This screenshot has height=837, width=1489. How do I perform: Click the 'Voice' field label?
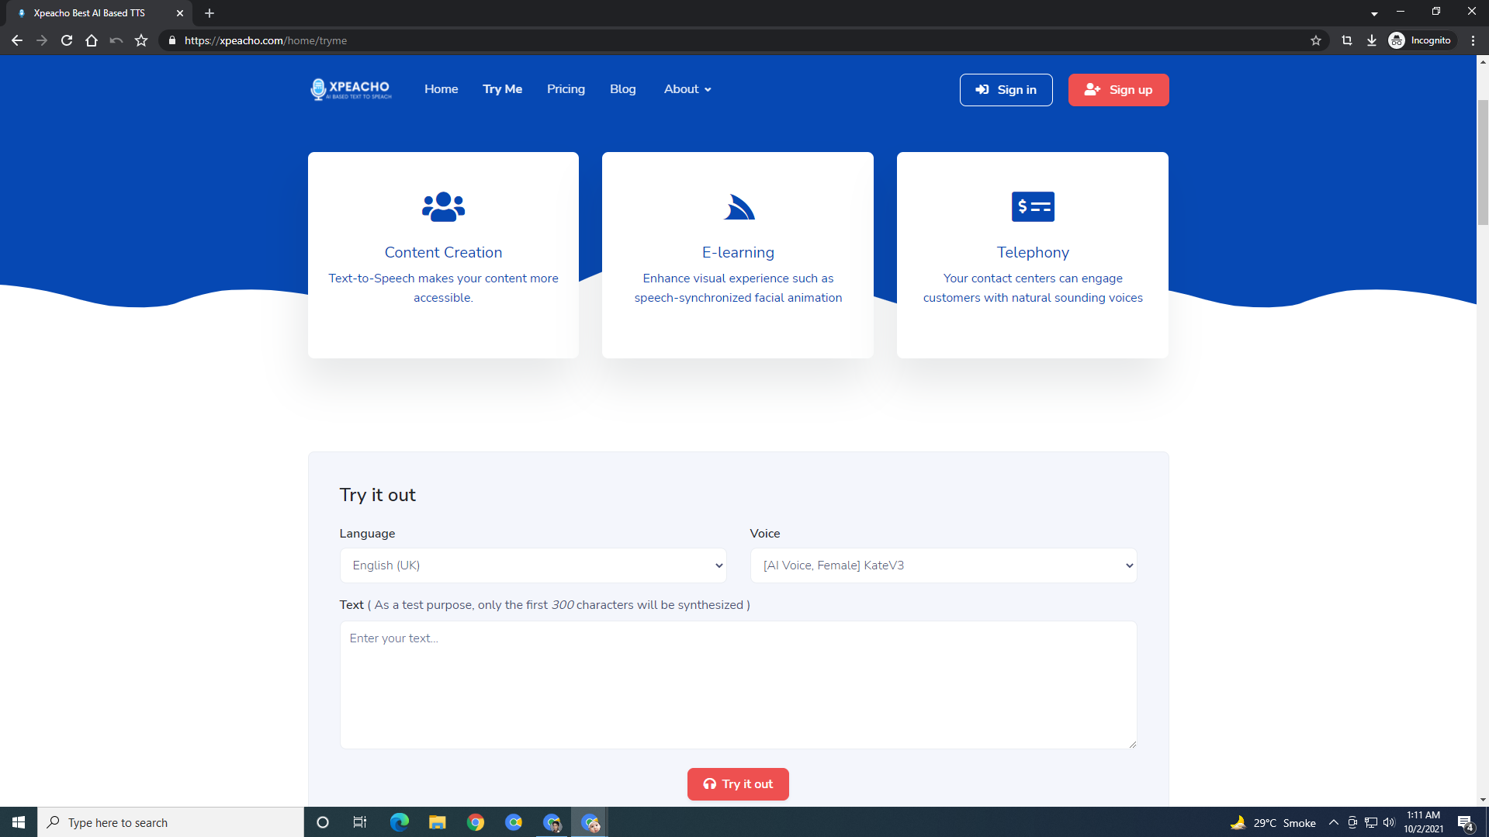(x=765, y=534)
